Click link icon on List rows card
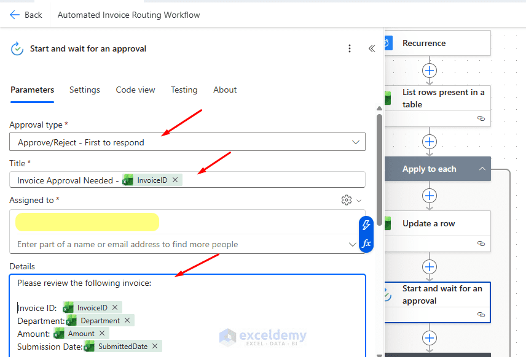 point(481,118)
